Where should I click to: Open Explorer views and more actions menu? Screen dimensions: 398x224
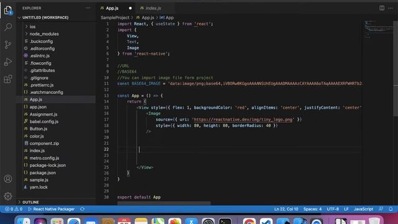click(x=88, y=8)
